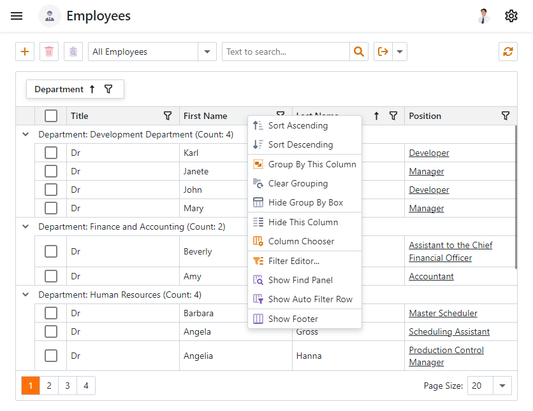Screen dimensions: 533x411
Task: Click the orange search magnifier icon
Action: 358,52
